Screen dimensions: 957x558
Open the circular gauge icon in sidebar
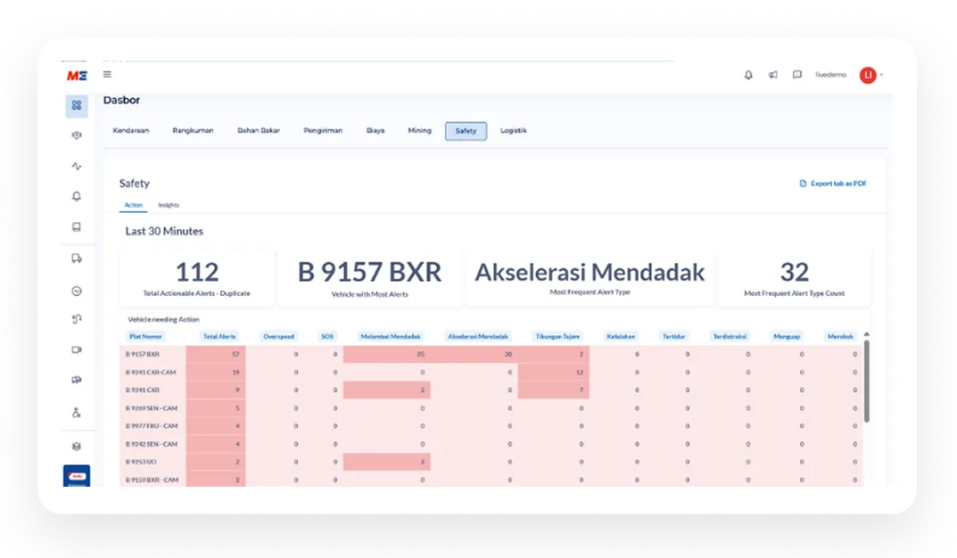pos(77,291)
